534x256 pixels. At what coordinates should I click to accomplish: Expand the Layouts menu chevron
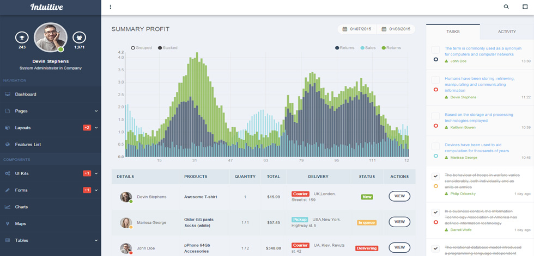96,128
